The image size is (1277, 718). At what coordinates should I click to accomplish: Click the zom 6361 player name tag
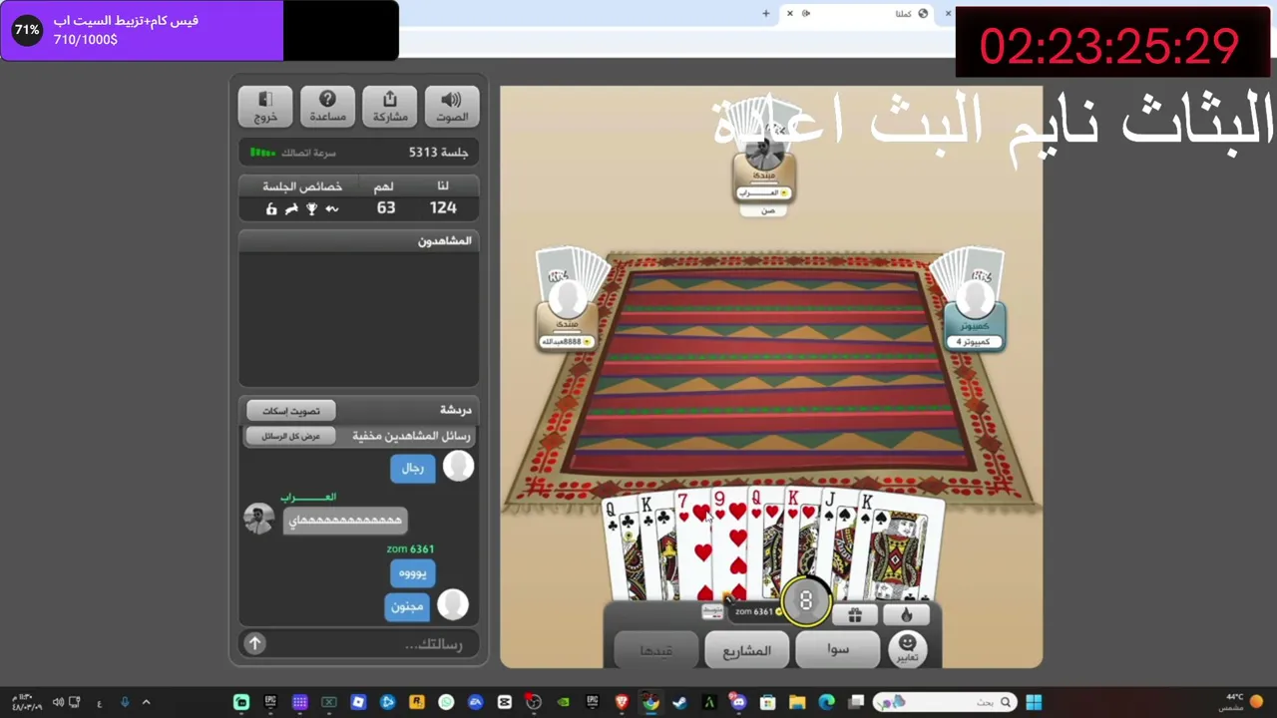coord(755,611)
